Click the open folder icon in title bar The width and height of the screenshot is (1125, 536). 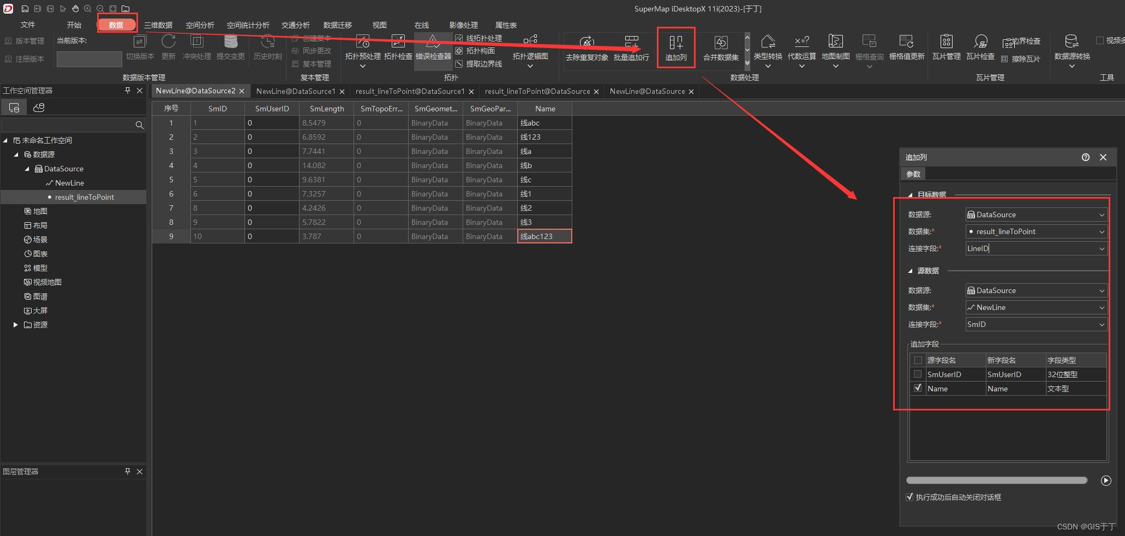point(125,9)
